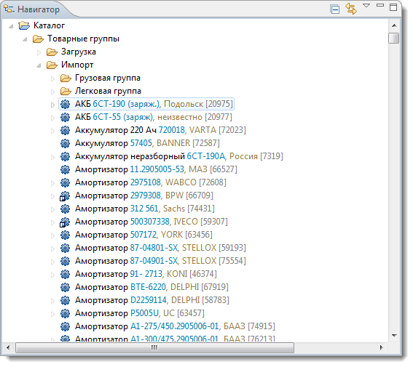
Task: Expand АКБ 6СТ-55 item arrow
Action: click(52, 118)
